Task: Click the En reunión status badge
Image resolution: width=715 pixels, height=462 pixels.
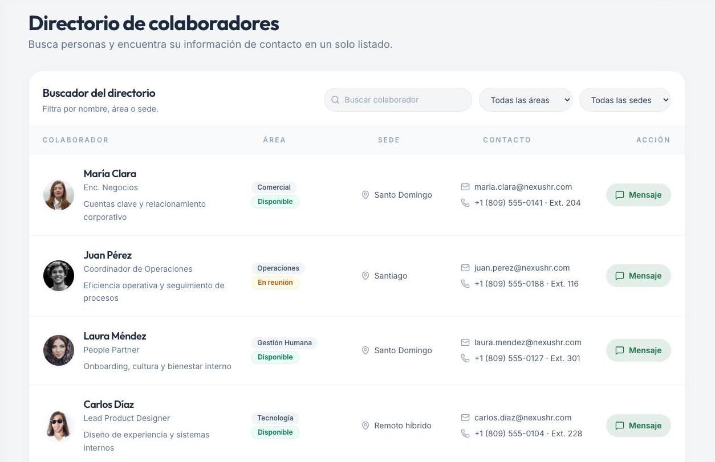Action: point(275,283)
